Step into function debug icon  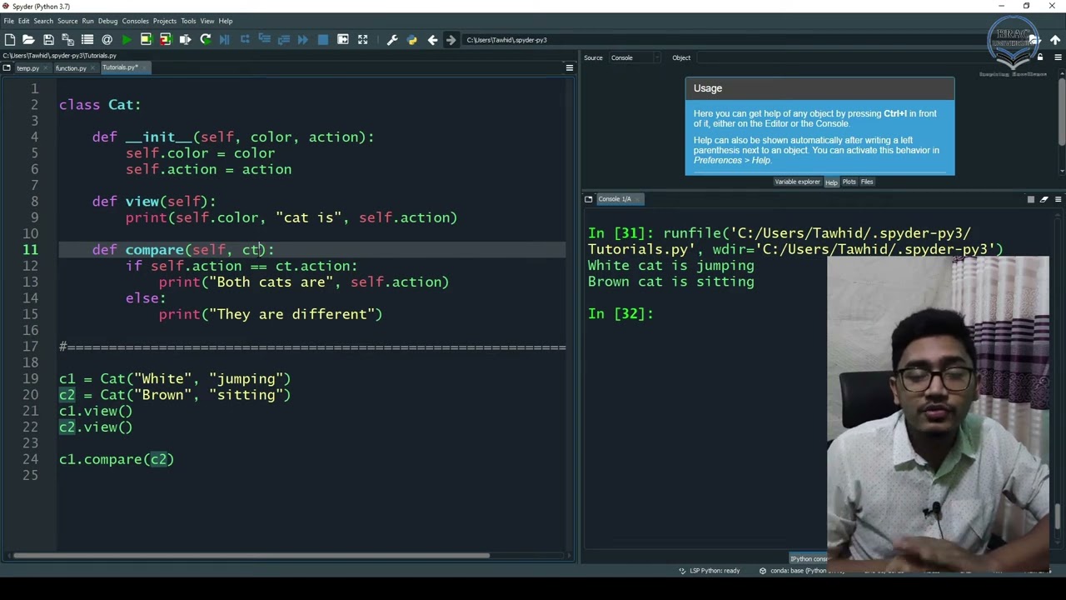tap(264, 39)
